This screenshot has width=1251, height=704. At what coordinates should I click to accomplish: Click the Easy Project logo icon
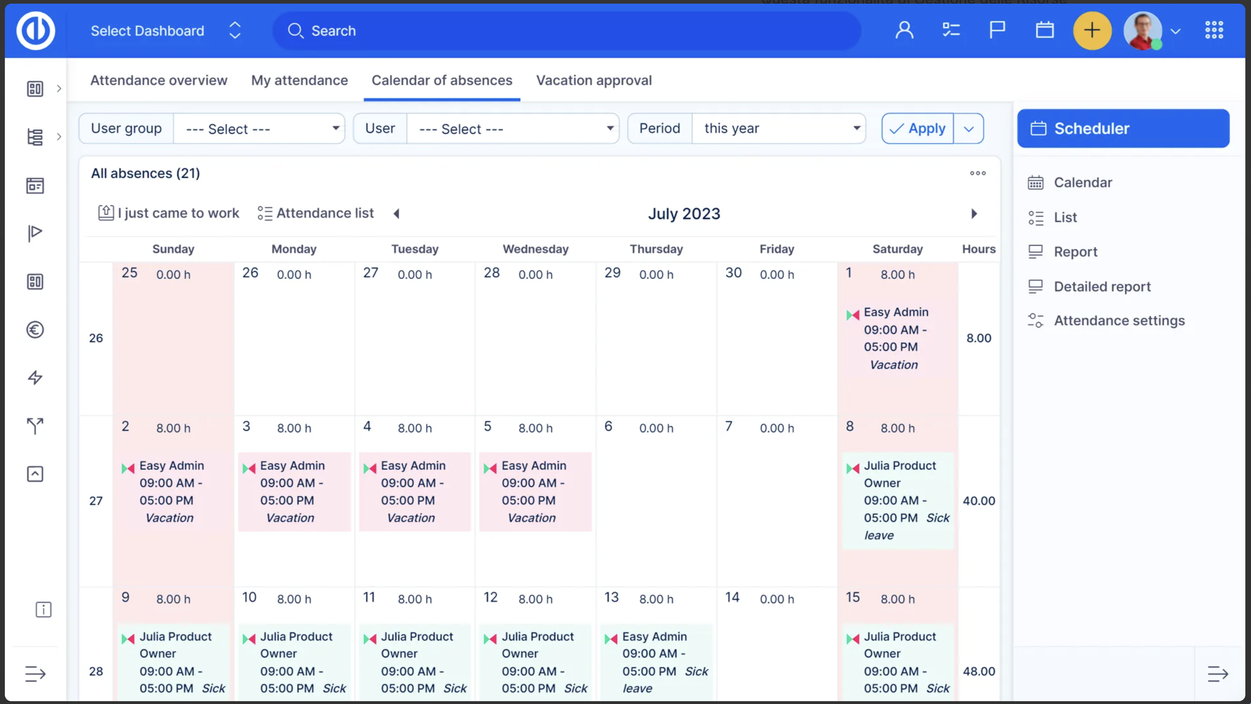pyautogui.click(x=36, y=31)
